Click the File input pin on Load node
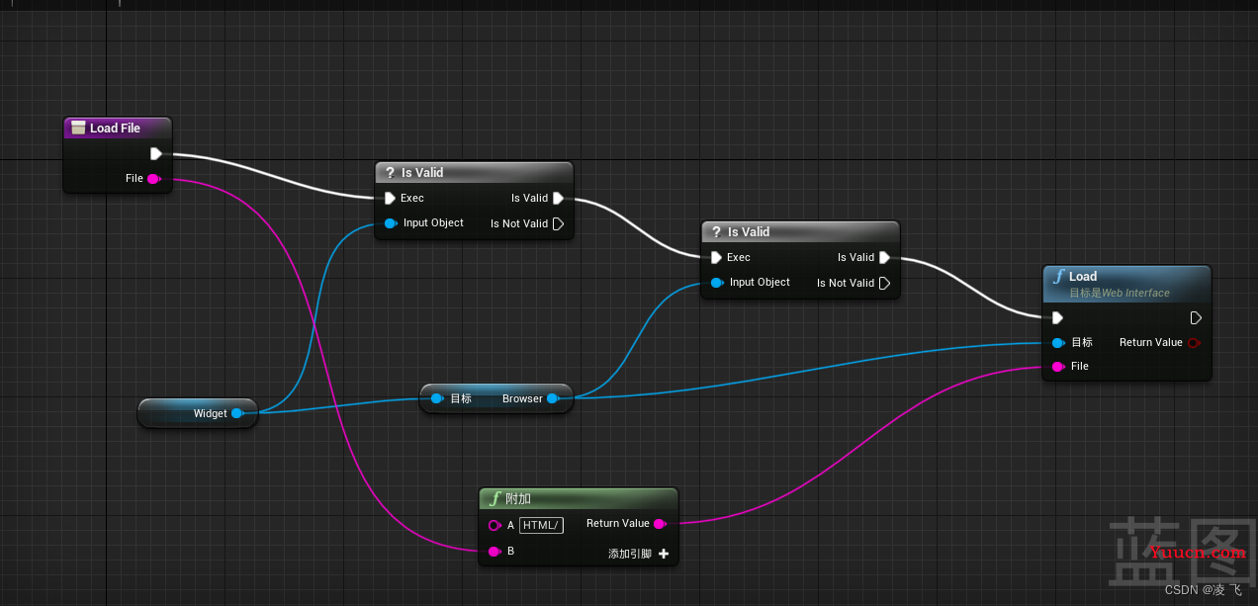 click(x=1058, y=367)
